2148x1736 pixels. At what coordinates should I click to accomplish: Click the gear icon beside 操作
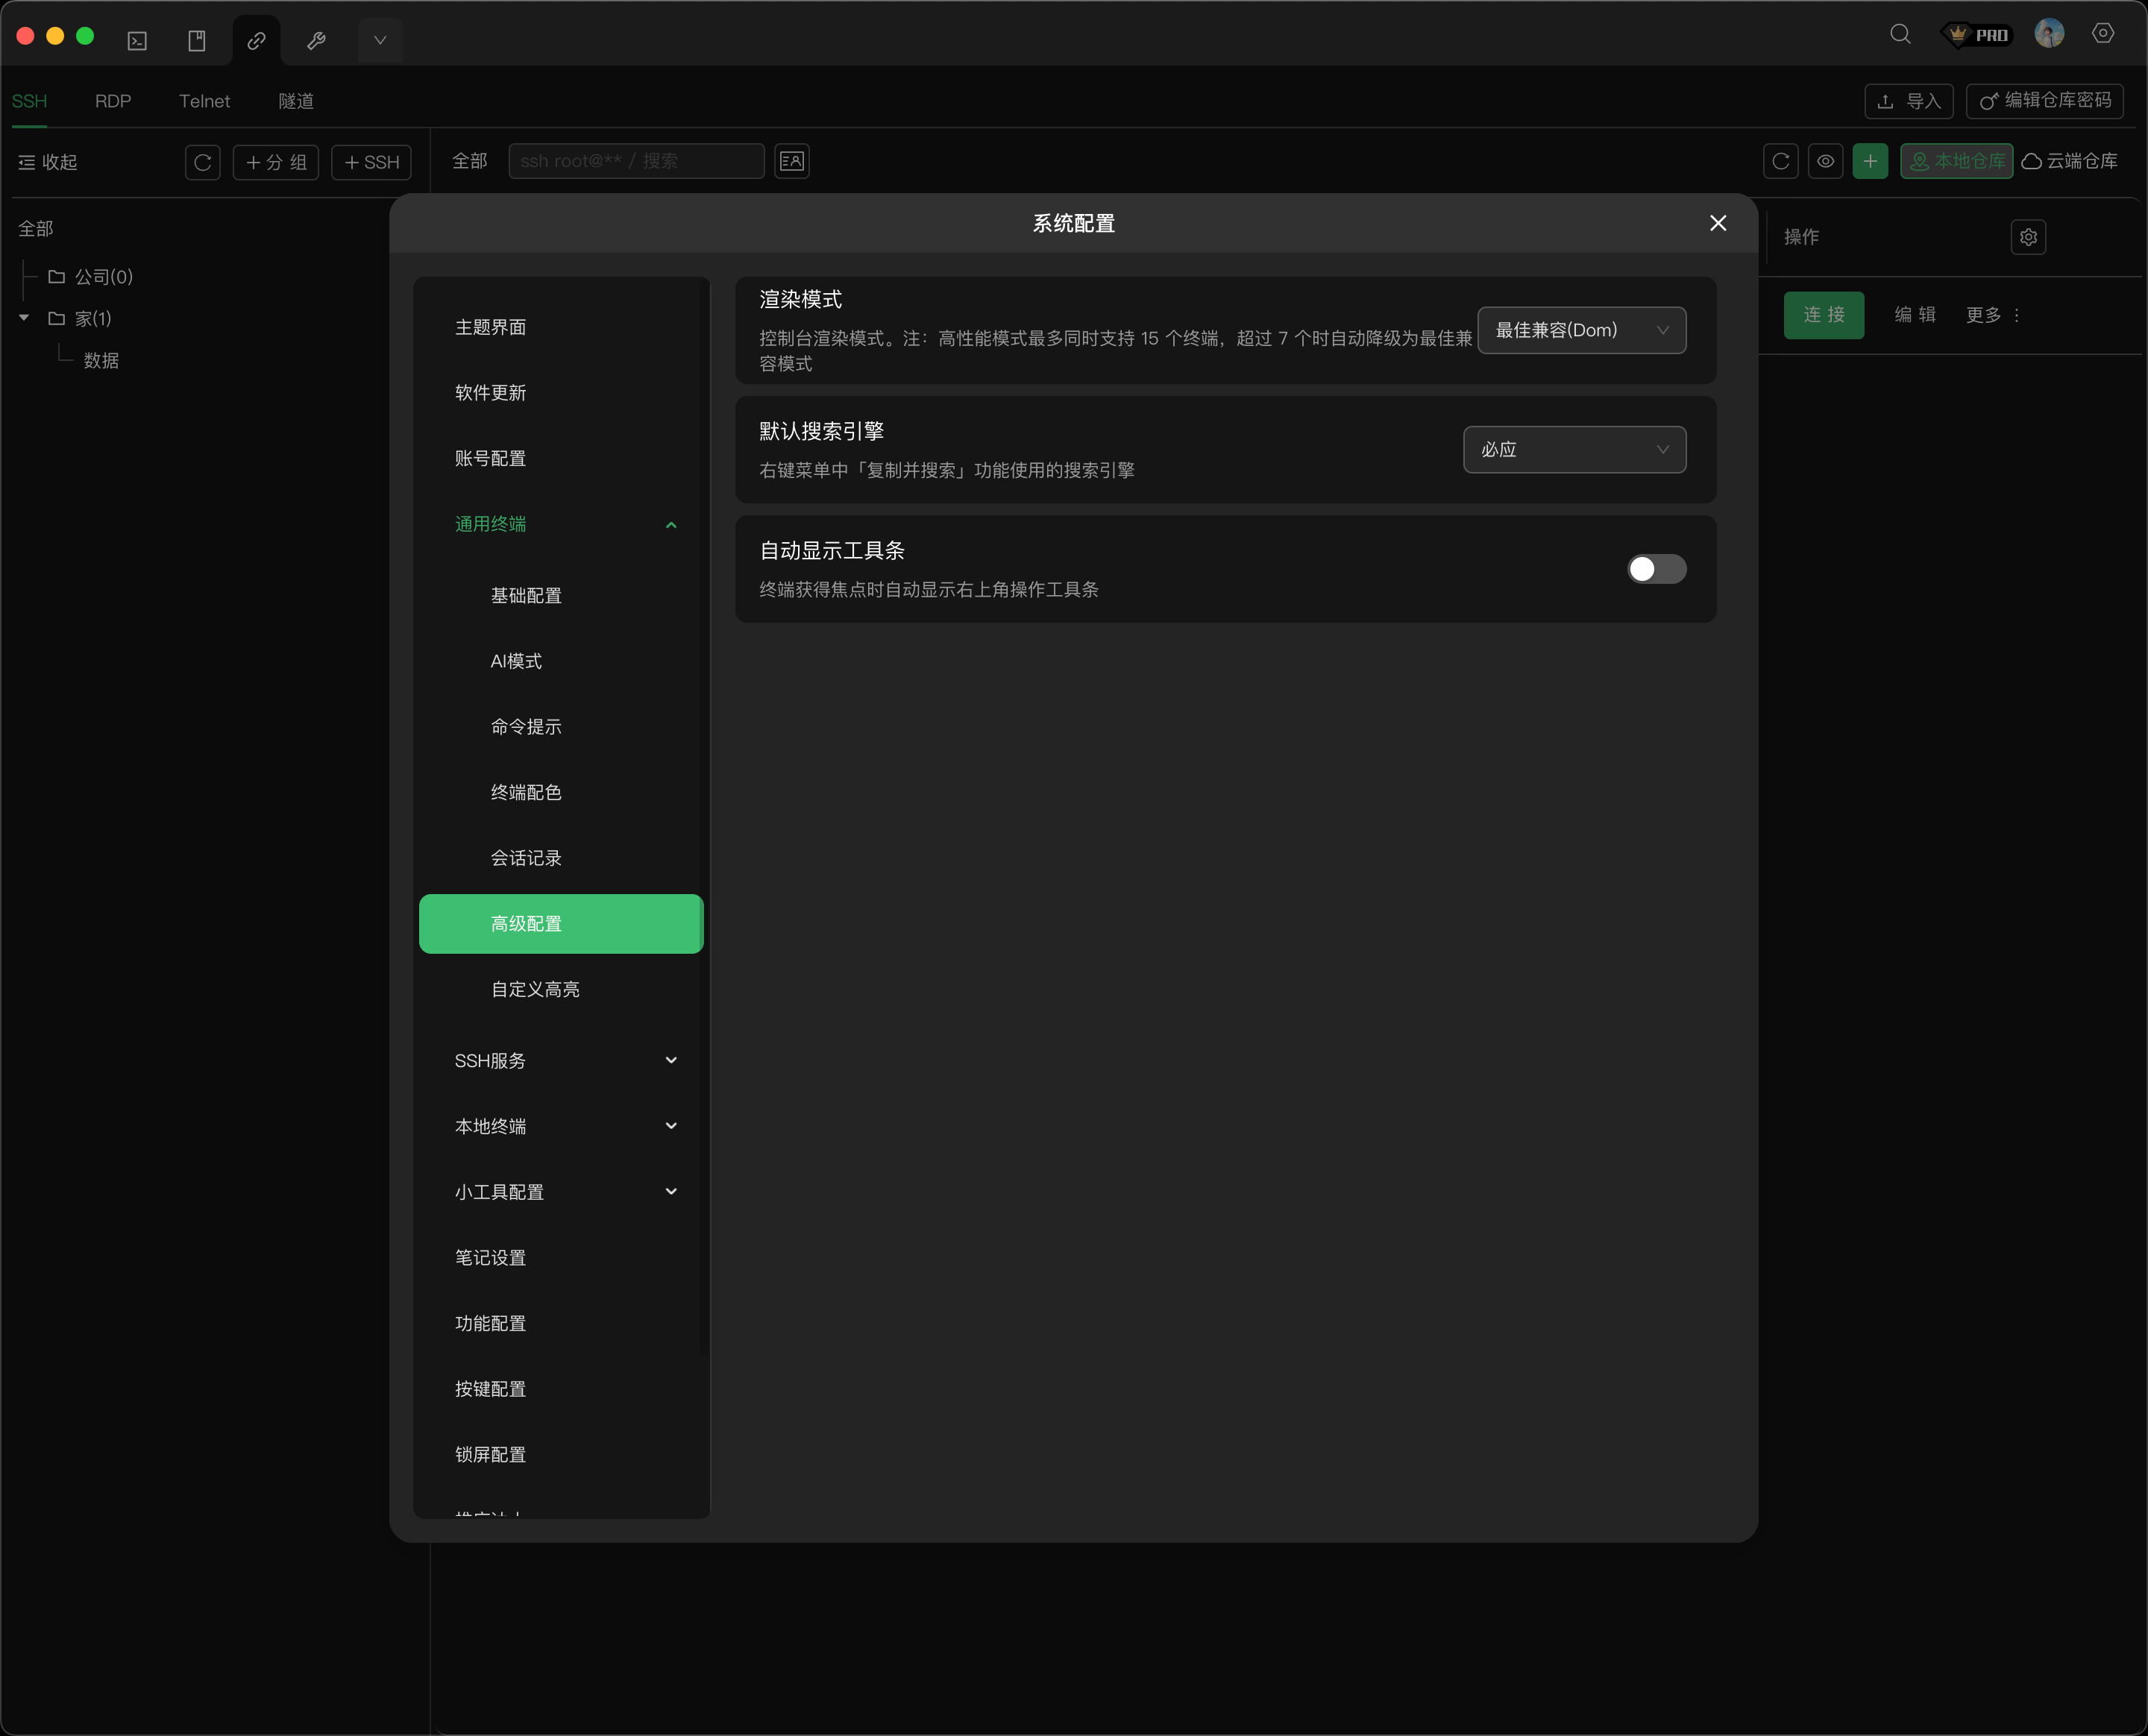pyautogui.click(x=2028, y=237)
